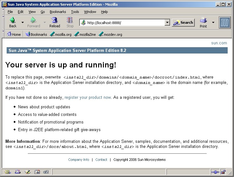Follow the "register your product now" link
The height and width of the screenshot is (177, 234).
[88, 97]
